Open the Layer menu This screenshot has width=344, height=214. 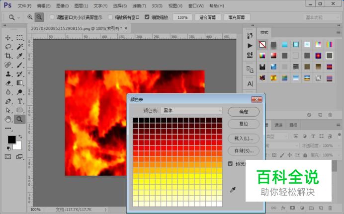[81, 6]
